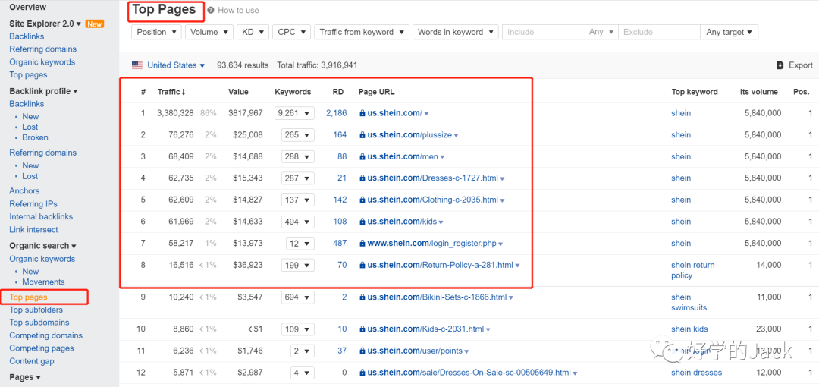The width and height of the screenshot is (819, 387).
Task: Expand URL menu arrow for us.shein.com/kids
Action: point(441,222)
